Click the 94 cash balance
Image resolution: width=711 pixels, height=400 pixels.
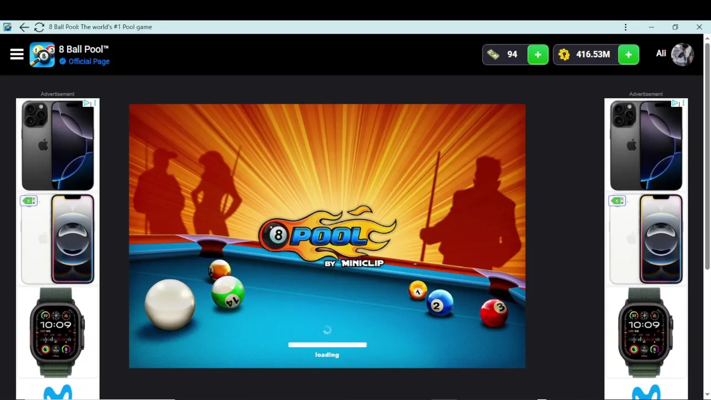click(x=512, y=54)
